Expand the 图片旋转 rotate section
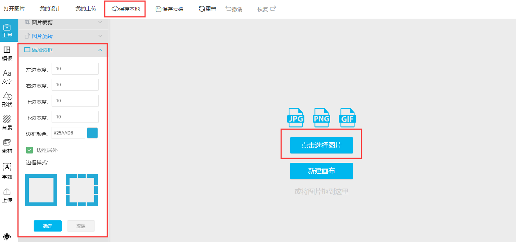This screenshot has height=242, width=516. click(63, 36)
